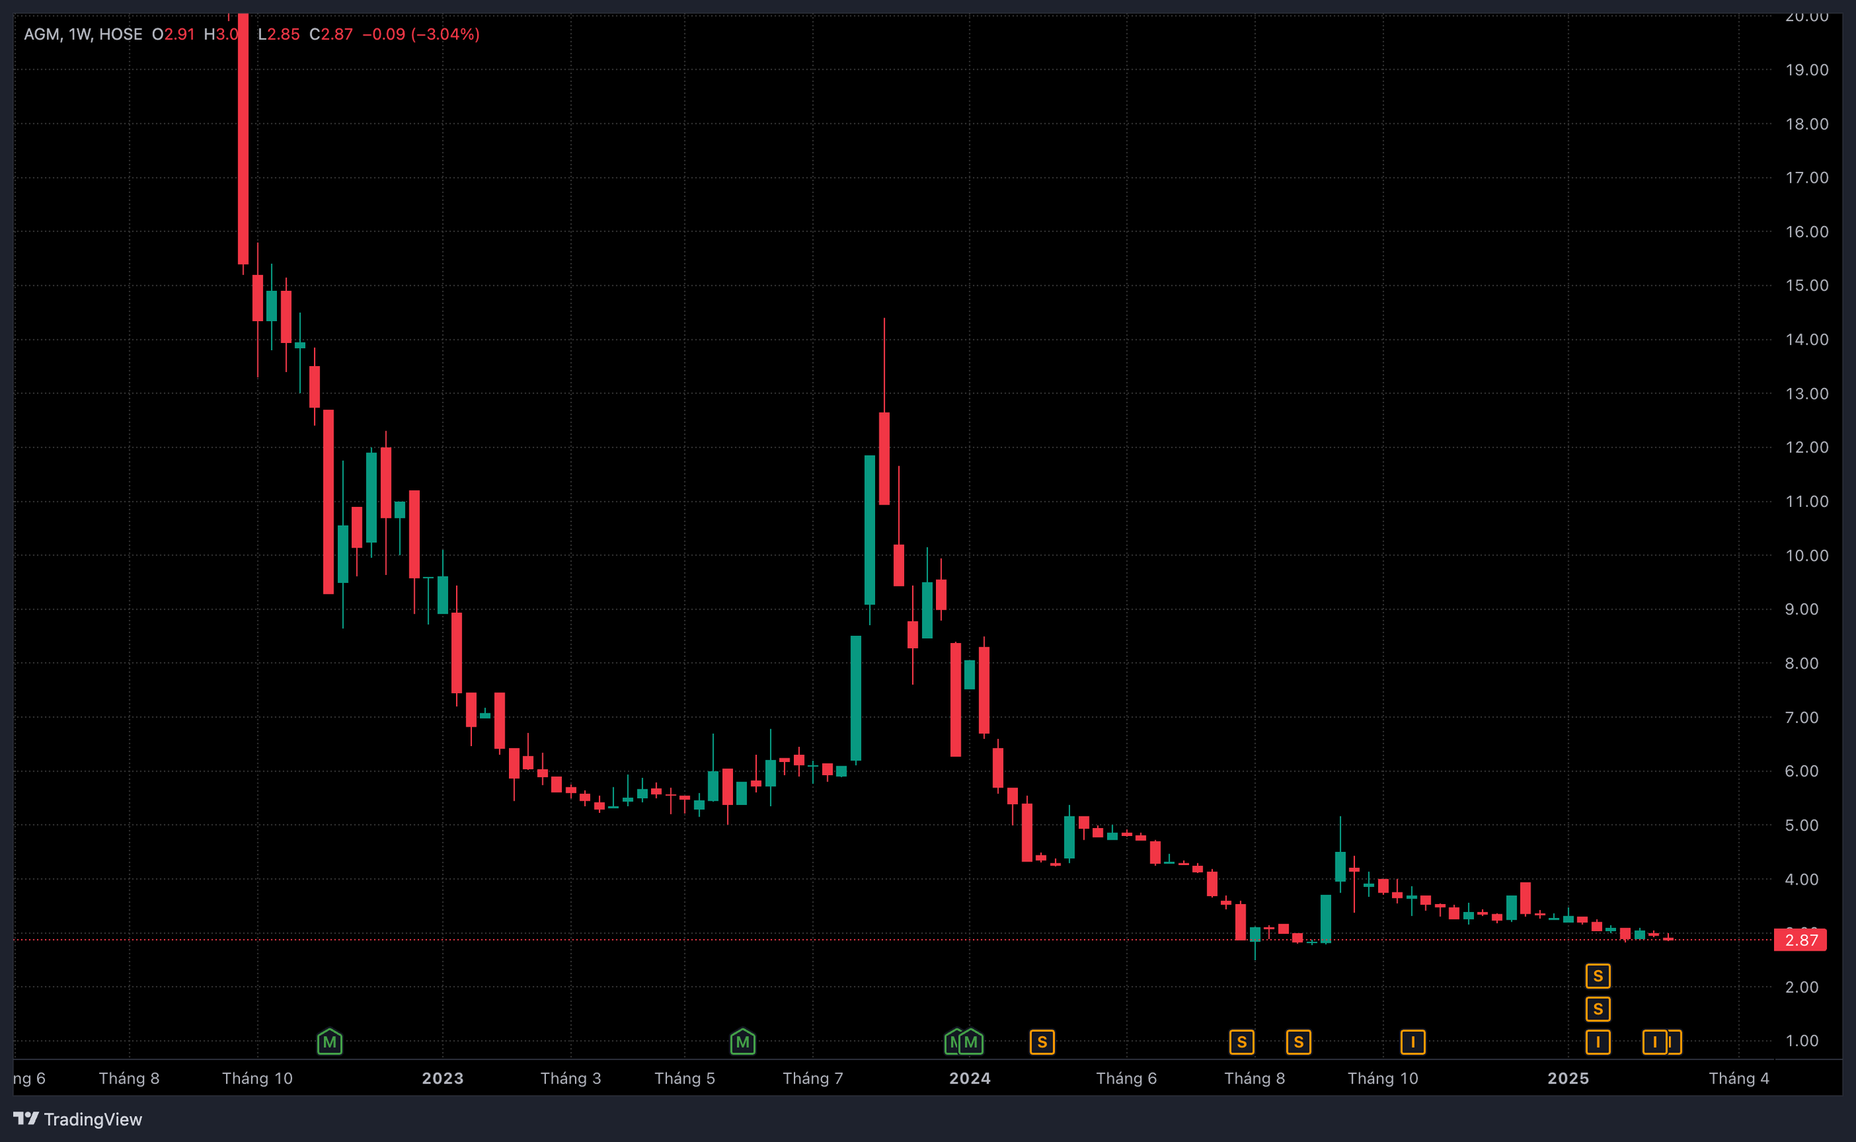Click the 19.00 price axis label

(1807, 70)
